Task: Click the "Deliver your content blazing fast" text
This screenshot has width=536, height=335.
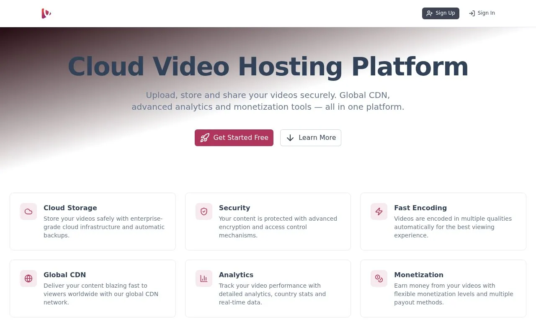Action: point(101,294)
